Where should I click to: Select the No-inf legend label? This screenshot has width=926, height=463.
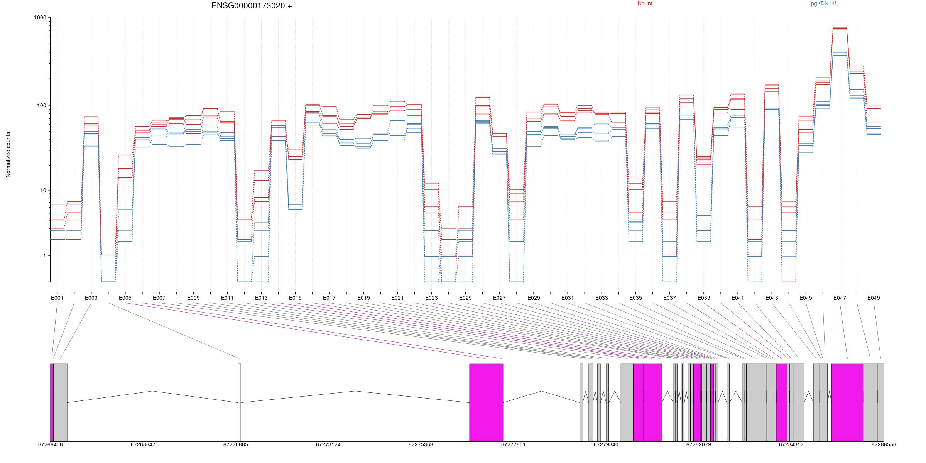[645, 3]
